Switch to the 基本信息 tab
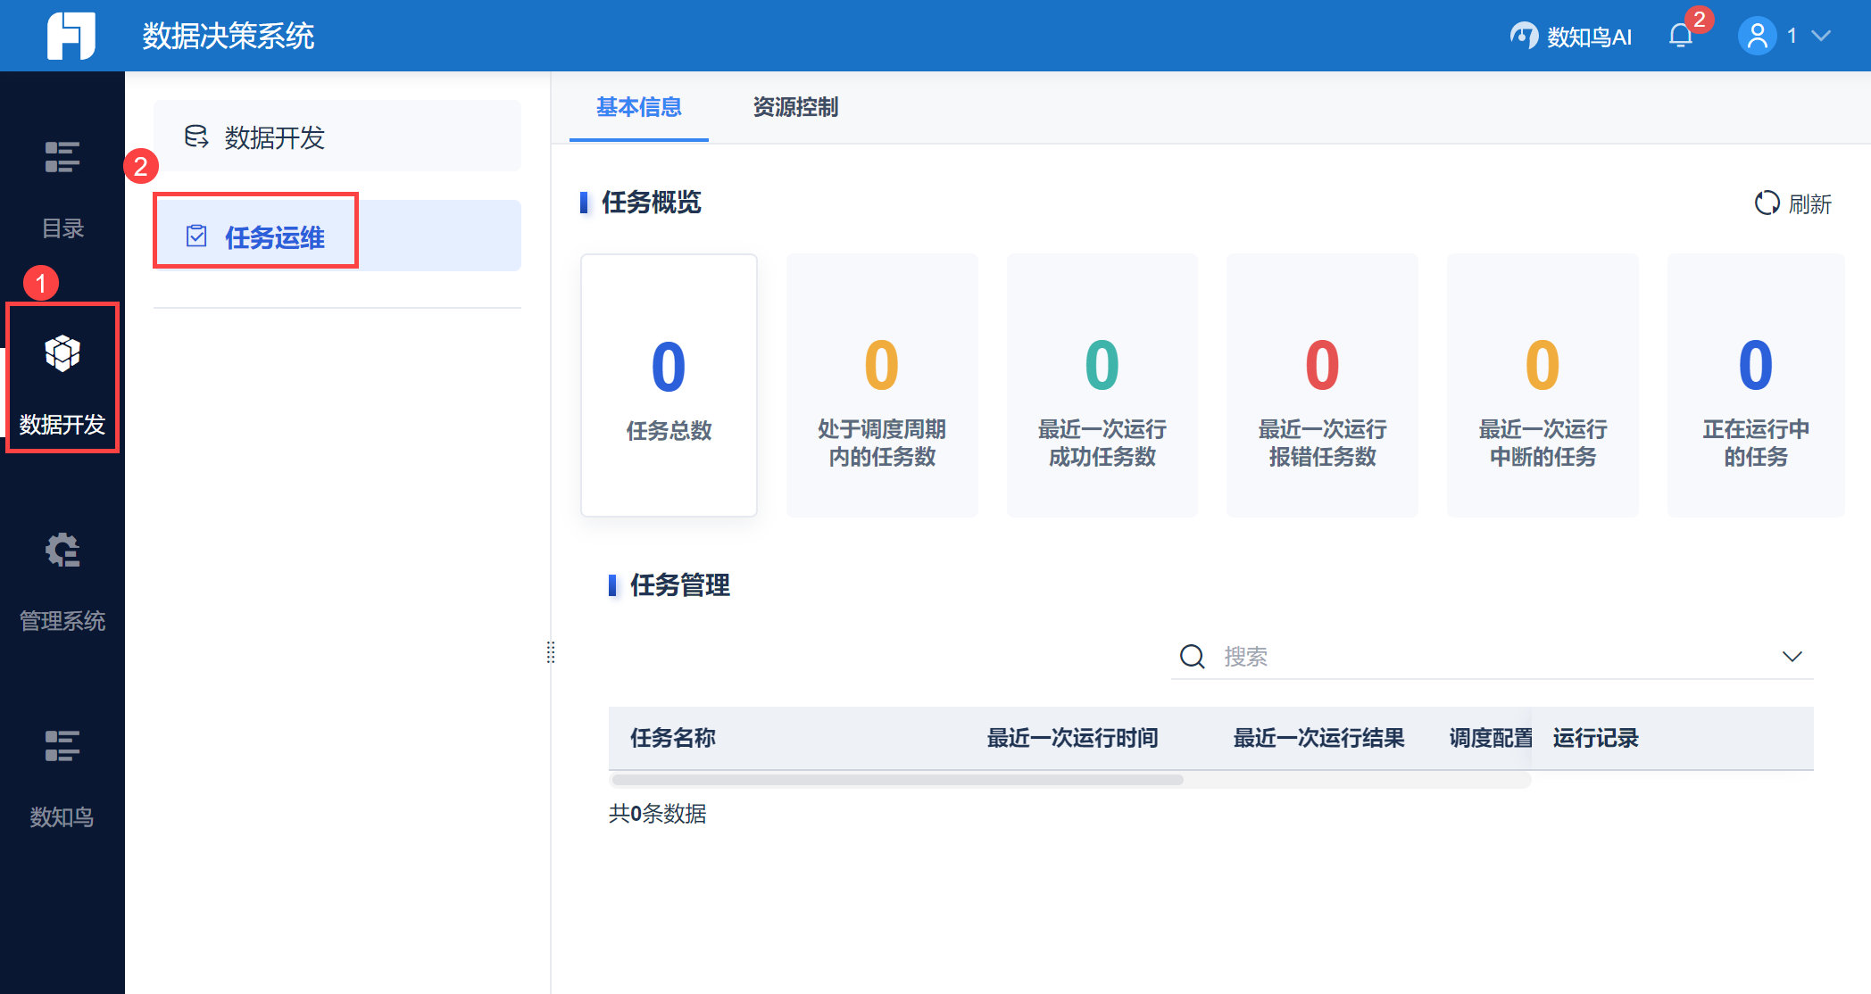Image resolution: width=1871 pixels, height=994 pixels. [638, 107]
